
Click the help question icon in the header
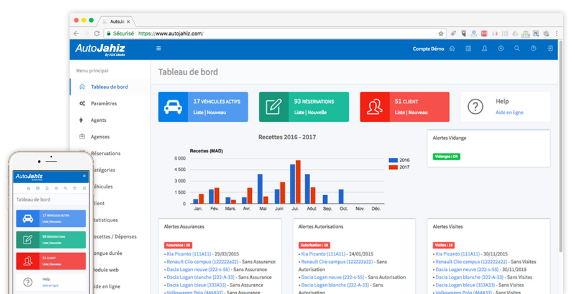click(533, 48)
